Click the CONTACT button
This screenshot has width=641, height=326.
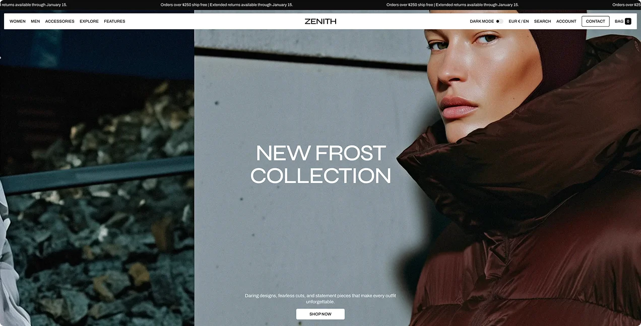pyautogui.click(x=596, y=21)
